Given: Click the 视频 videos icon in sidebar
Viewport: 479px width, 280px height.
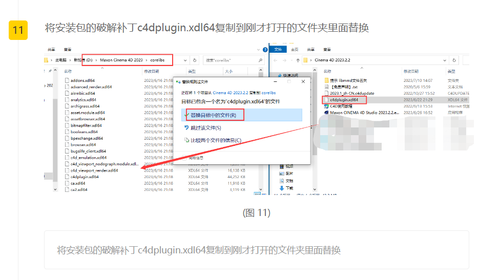Looking at the screenshot, I should tap(282, 166).
